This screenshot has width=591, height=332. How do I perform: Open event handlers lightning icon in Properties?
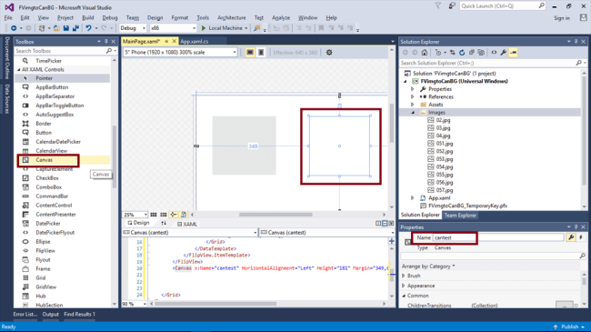tap(581, 237)
